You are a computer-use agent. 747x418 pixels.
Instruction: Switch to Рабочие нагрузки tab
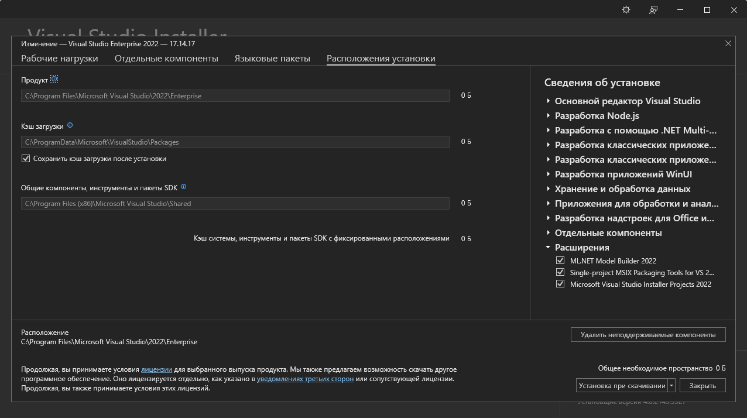pyautogui.click(x=60, y=59)
